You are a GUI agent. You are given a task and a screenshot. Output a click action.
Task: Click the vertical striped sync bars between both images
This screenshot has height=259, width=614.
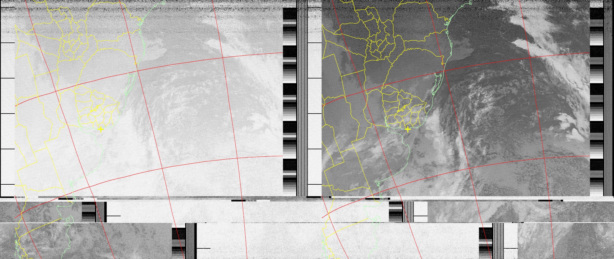302,97
